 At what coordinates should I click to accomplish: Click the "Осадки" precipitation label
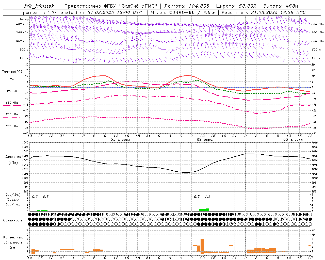(x=13, y=200)
